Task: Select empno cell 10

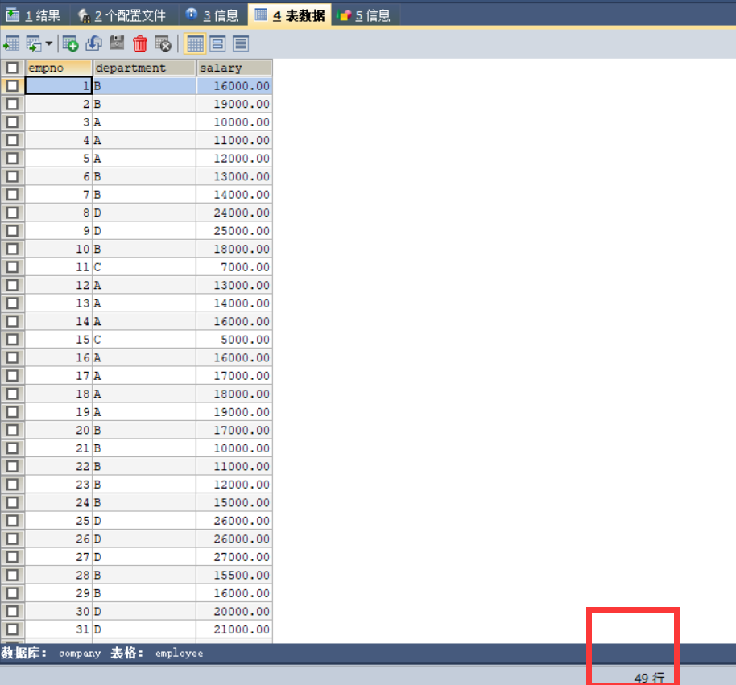Action: pos(59,249)
